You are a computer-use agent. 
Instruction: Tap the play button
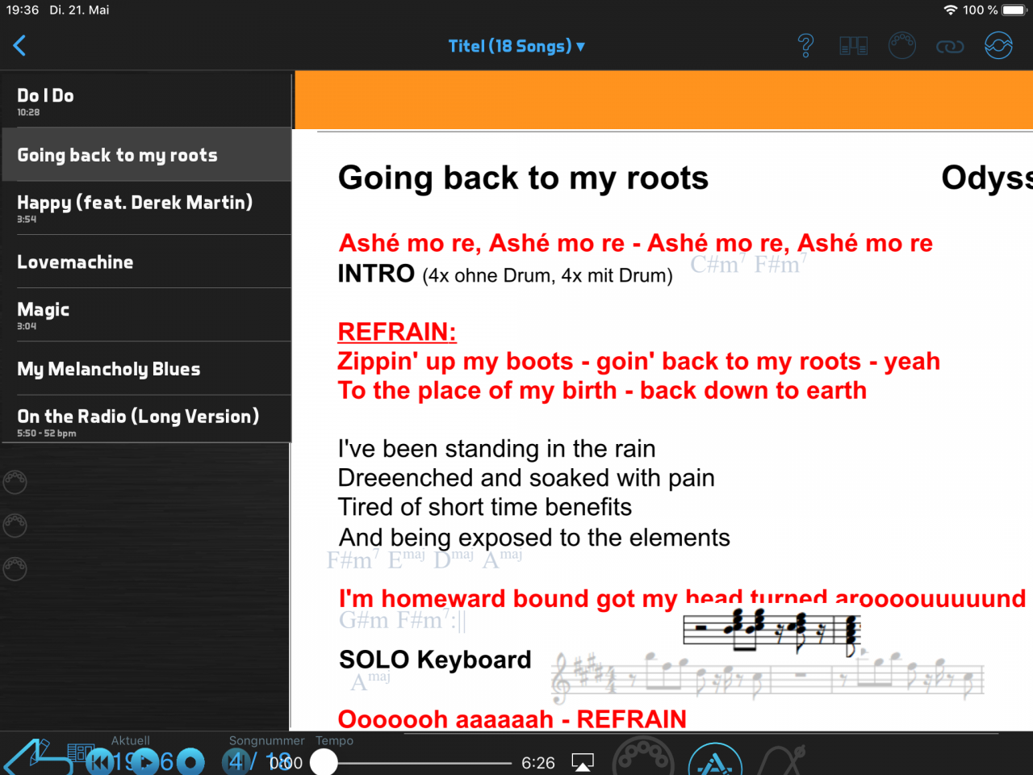point(145,762)
